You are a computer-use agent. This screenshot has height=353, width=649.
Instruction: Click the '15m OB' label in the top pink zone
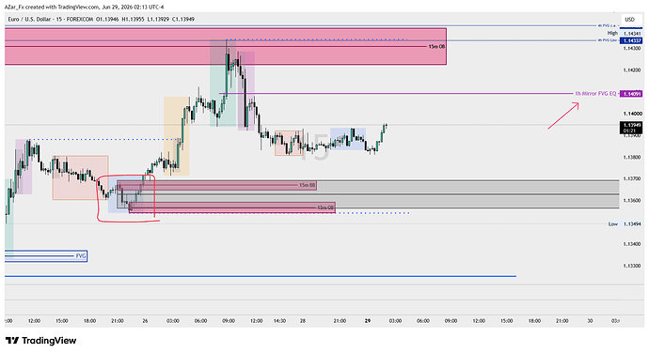pos(436,47)
